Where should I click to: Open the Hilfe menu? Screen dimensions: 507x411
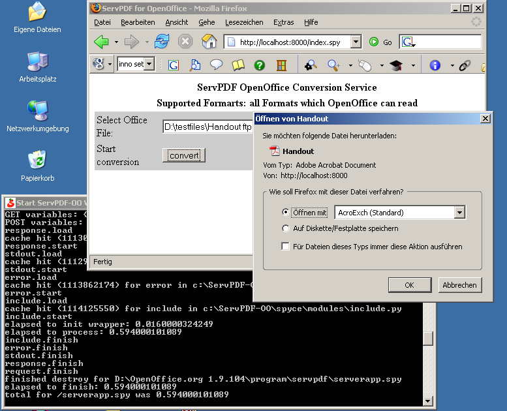311,22
